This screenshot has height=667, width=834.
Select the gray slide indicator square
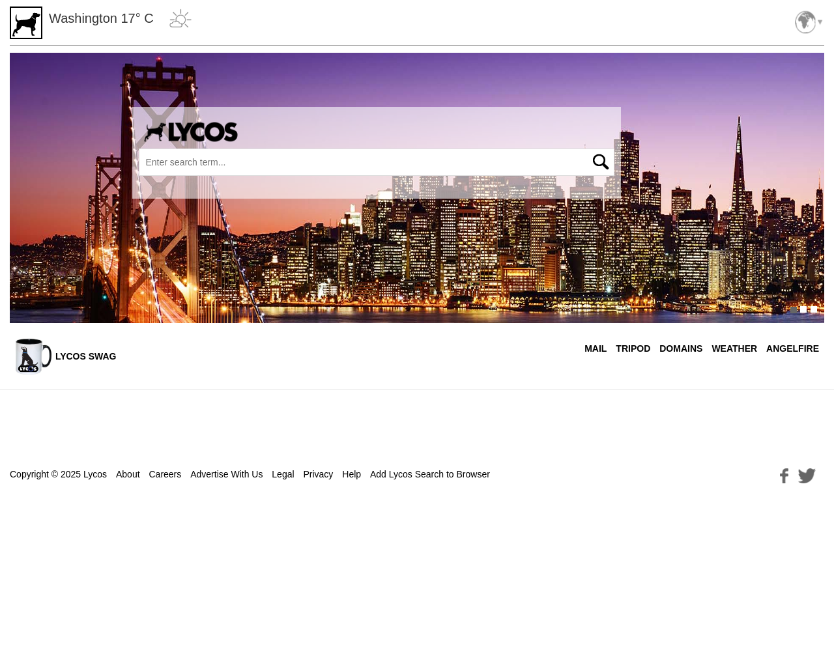coord(794,310)
